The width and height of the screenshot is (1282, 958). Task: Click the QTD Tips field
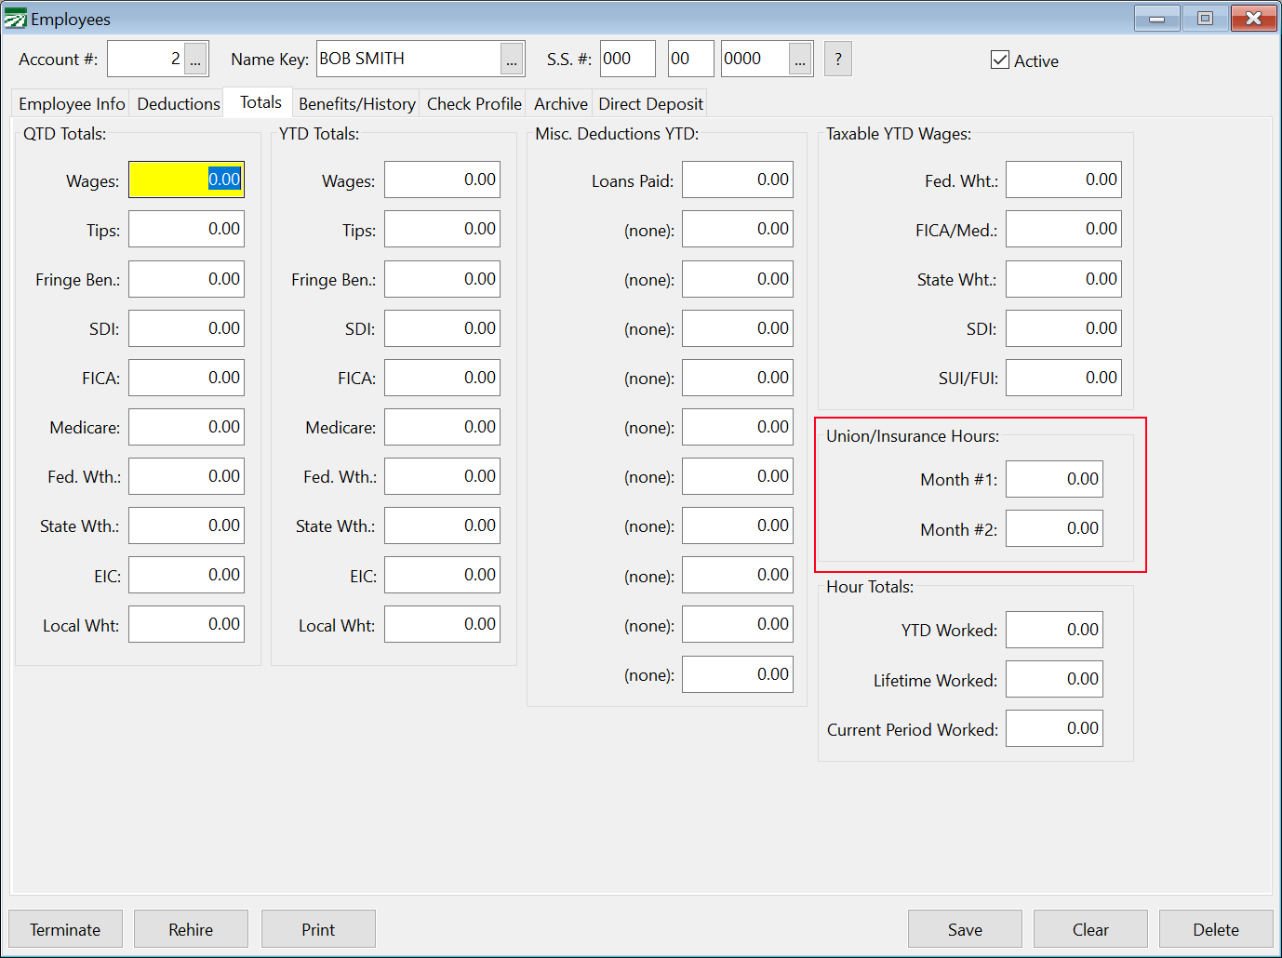(x=186, y=229)
